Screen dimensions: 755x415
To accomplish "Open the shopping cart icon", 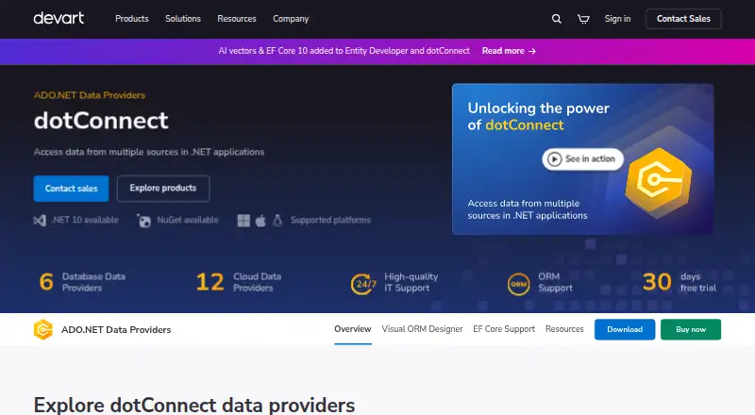I will click(x=583, y=19).
